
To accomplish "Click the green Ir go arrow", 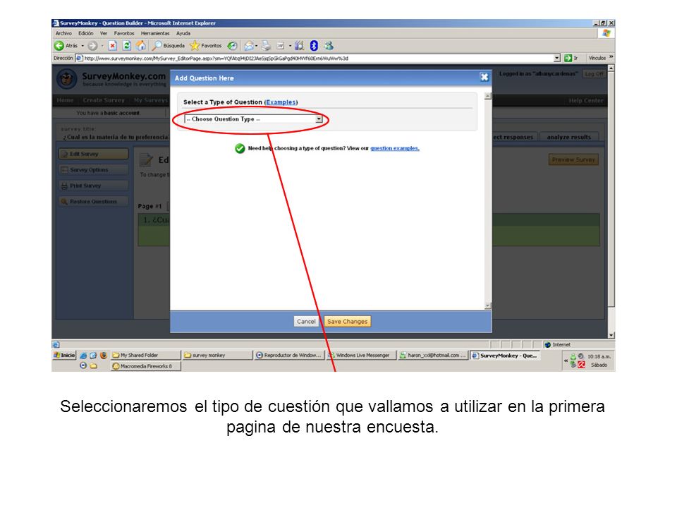I will tap(568, 58).
